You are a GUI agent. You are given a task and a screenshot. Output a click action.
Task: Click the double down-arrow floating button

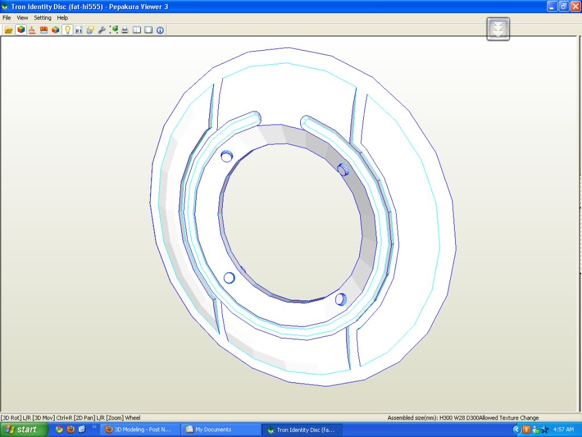click(x=498, y=29)
